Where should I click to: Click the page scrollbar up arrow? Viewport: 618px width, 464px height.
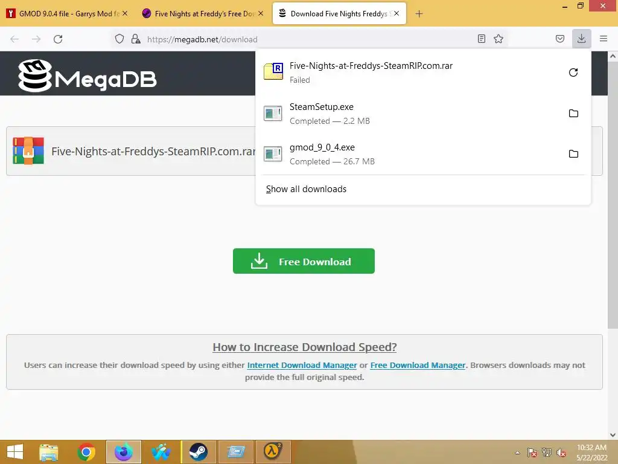(x=613, y=56)
